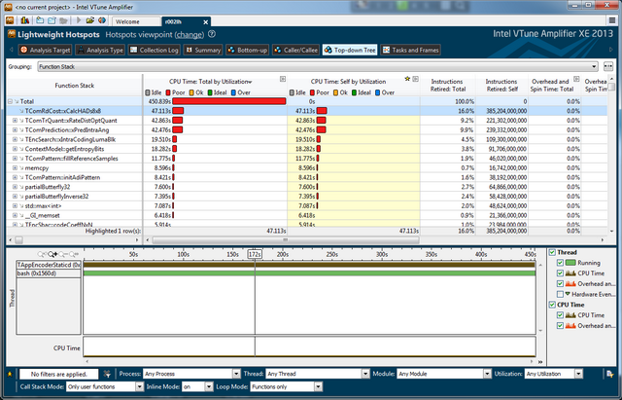Toggle Overhead checkbox under CPU Time group
This screenshot has width=622, height=400.
[560, 326]
